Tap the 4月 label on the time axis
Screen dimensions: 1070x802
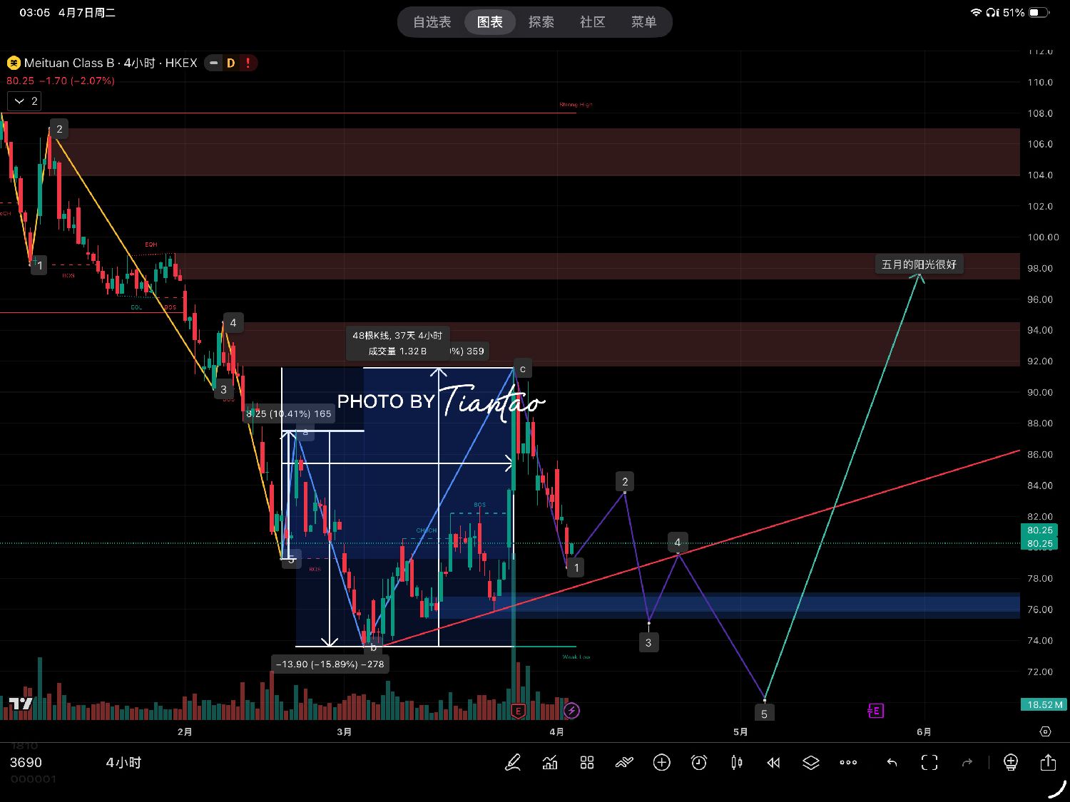556,732
